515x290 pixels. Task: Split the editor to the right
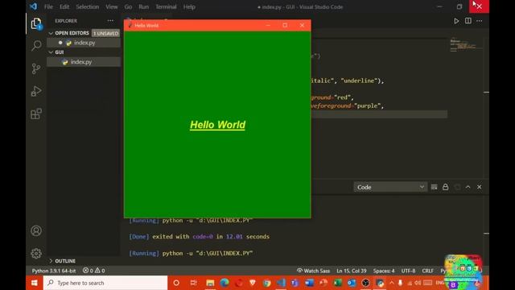click(468, 21)
